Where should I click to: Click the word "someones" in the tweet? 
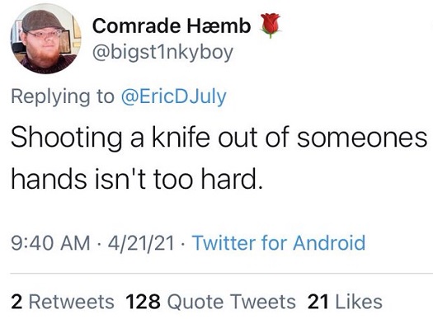pyautogui.click(x=362, y=137)
